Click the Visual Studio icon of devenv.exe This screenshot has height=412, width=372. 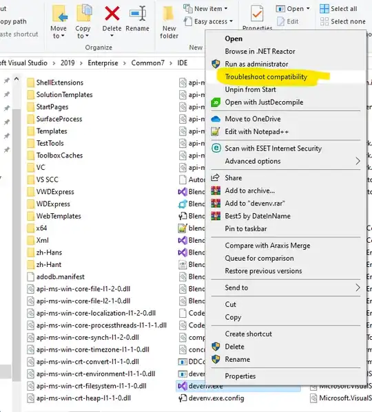click(183, 386)
